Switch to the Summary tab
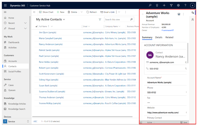The height and width of the screenshot is (128, 200). 147,37
